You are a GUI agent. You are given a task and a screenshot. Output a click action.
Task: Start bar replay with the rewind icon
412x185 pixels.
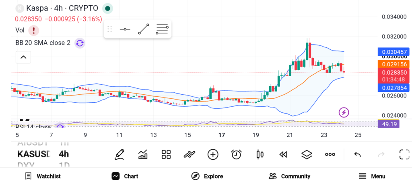click(x=283, y=155)
